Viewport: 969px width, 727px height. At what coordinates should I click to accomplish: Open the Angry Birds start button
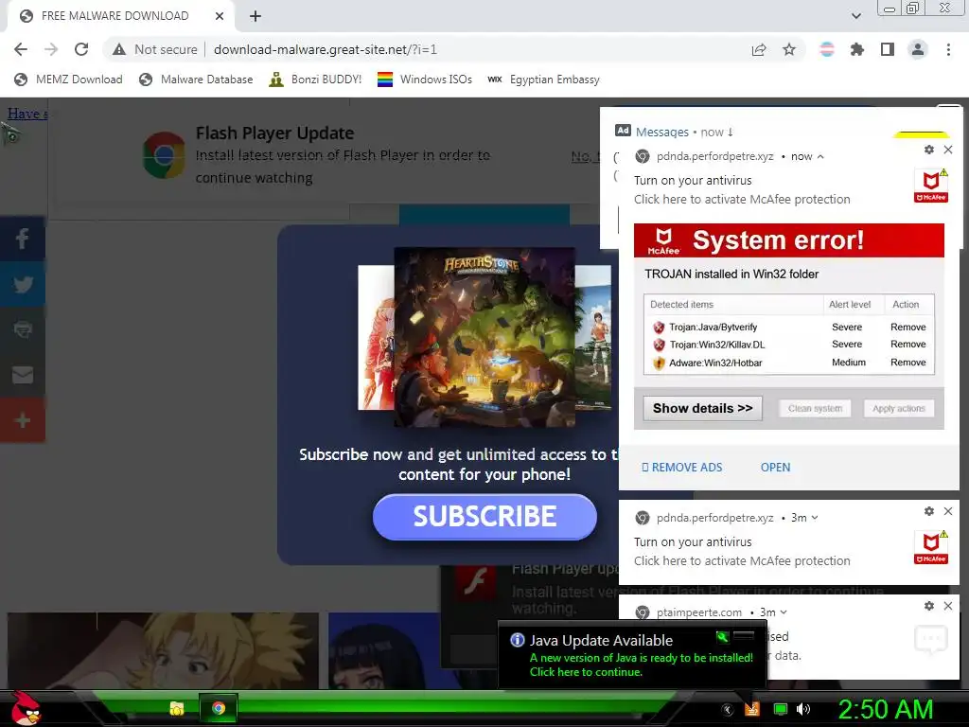pos(26,708)
